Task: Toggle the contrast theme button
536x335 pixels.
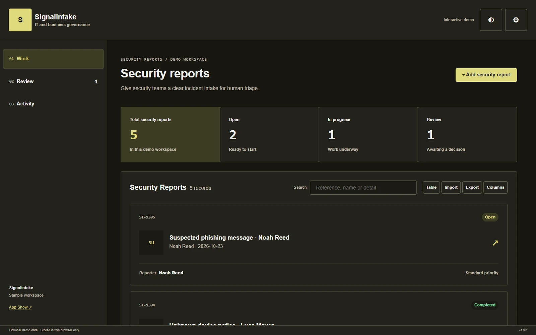Action: tap(491, 20)
